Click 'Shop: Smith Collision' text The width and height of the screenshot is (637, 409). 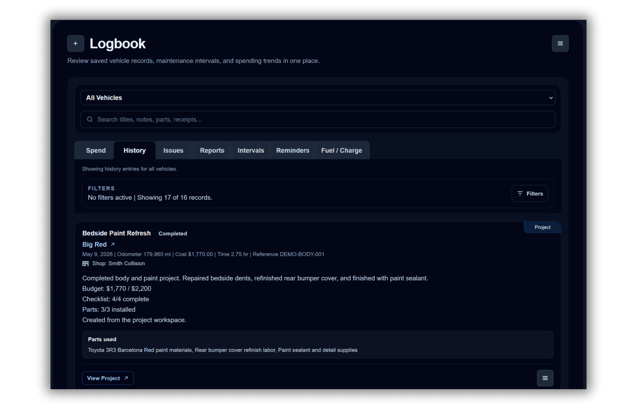[119, 263]
